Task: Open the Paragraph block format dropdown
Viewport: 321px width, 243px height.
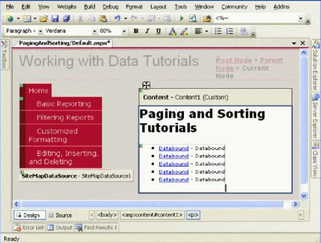Action: [x=40, y=31]
